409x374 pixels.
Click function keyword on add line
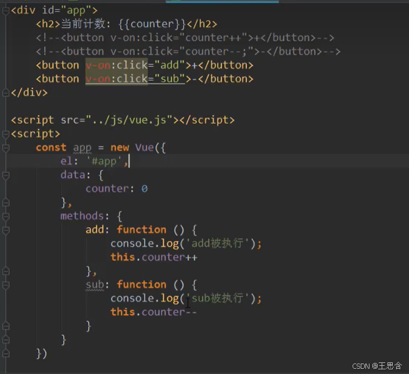(x=141, y=230)
